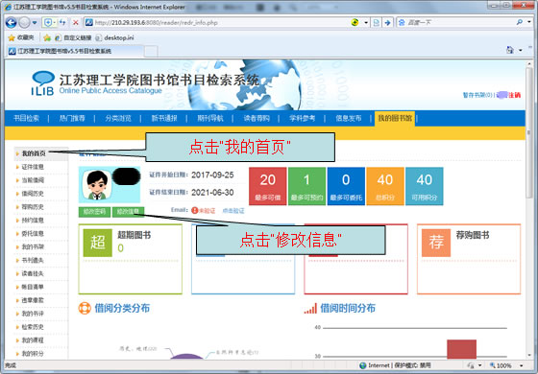Open 我的积分 in the sidebar
Viewport: 538px width, 374px height.
point(33,354)
